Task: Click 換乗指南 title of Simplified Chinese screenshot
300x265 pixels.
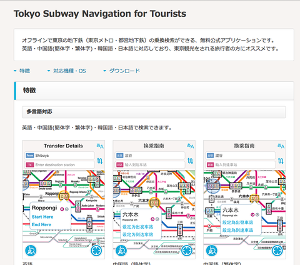Action: coord(154,146)
